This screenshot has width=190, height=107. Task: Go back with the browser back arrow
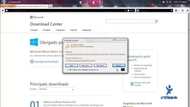point(3,11)
